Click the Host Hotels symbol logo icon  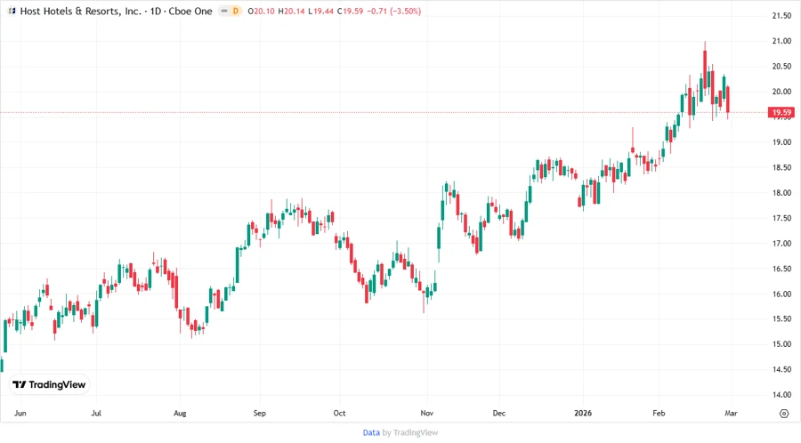tap(12, 11)
